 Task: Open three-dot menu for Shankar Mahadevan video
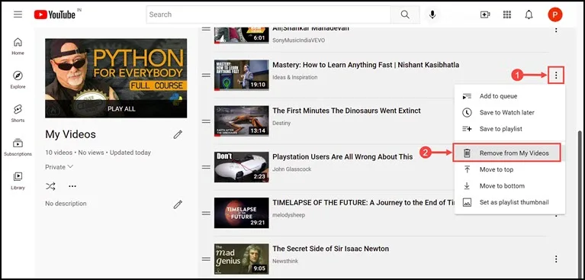(x=556, y=30)
